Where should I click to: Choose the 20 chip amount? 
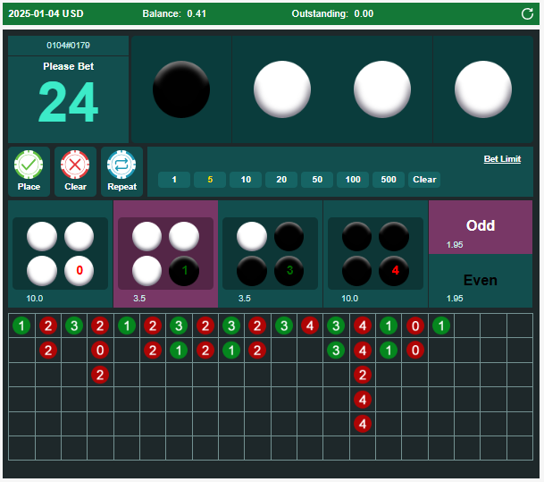click(281, 180)
